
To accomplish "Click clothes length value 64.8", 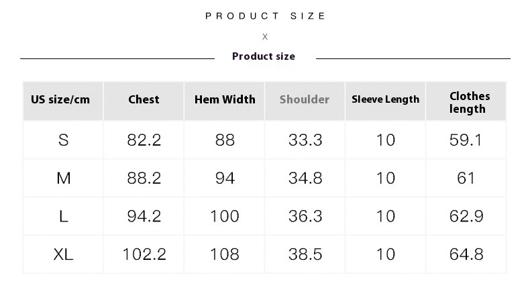I will [x=466, y=254].
